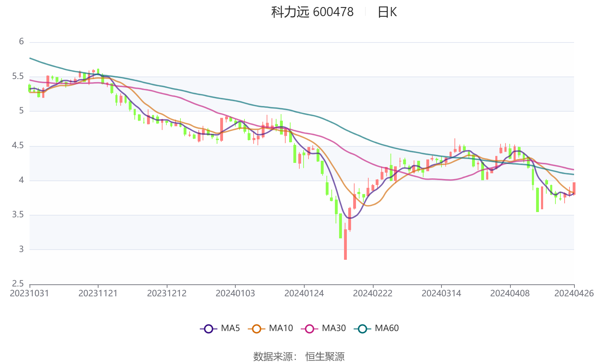Toggle the MA10 legend series
The height and width of the screenshot is (363, 598).
tap(270, 328)
